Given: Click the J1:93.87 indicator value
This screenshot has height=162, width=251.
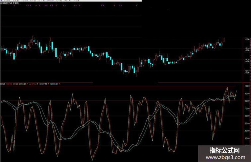Looking at the screenshot, I should click(x=23, y=84).
